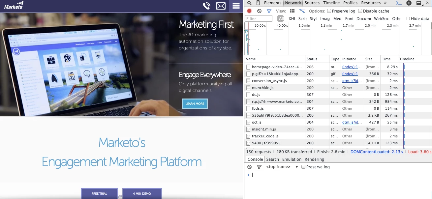Image resolution: width=432 pixels, height=199 pixels.
Task: Click the email envelope icon
Action: tap(221, 6)
